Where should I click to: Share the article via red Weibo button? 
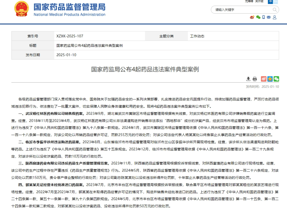pos(264,79)
